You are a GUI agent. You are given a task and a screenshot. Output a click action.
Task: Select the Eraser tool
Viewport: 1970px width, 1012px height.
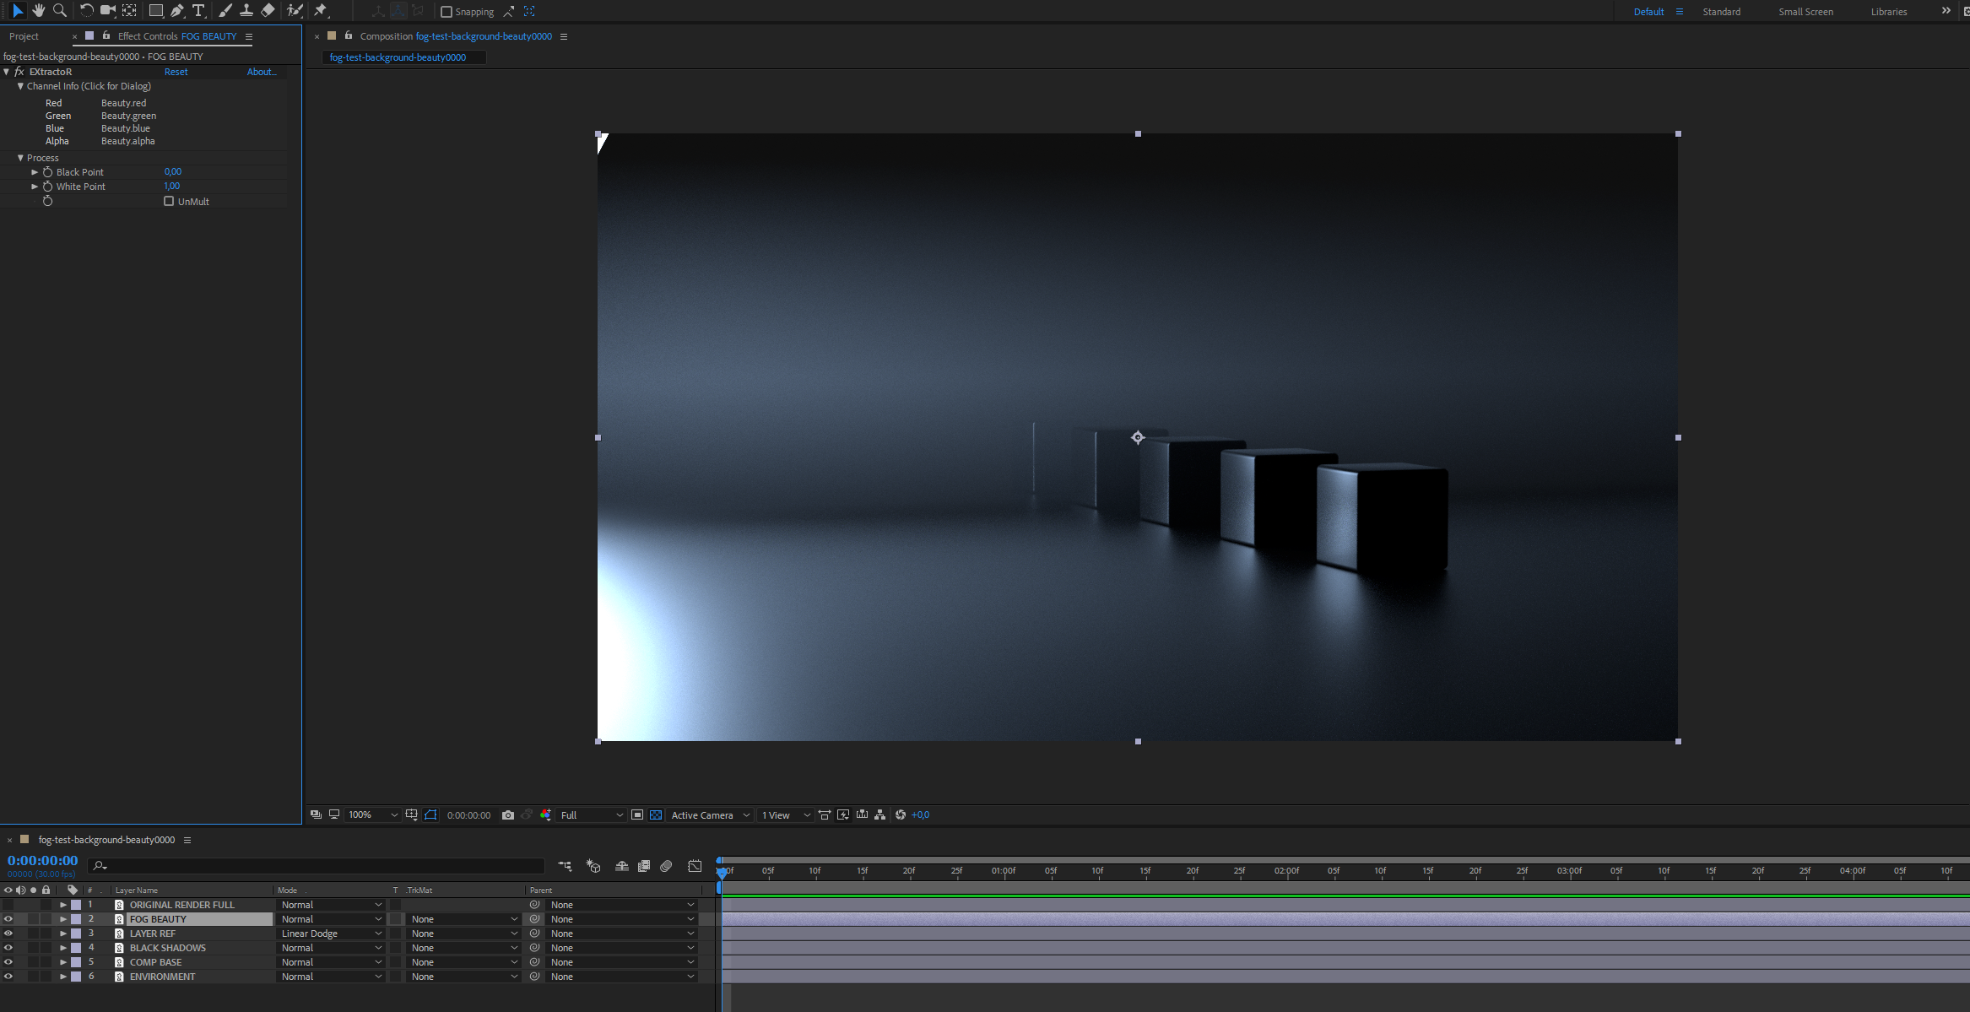pyautogui.click(x=268, y=10)
